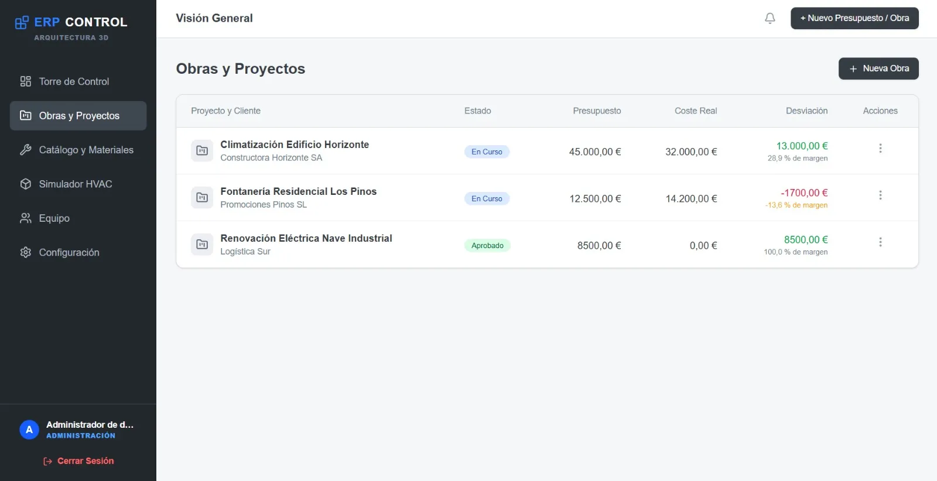Click Coste Real column header
Screen dimensions: 937x481
pos(696,111)
